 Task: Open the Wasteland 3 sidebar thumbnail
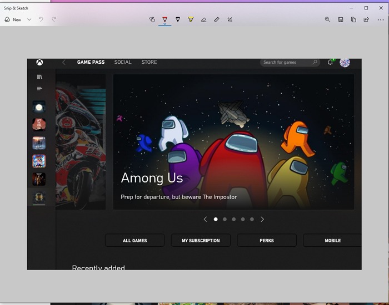[x=39, y=143]
